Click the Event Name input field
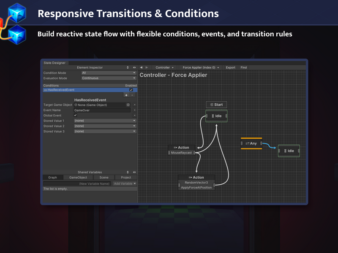Viewport: 338px width, 253px height. tap(102, 110)
